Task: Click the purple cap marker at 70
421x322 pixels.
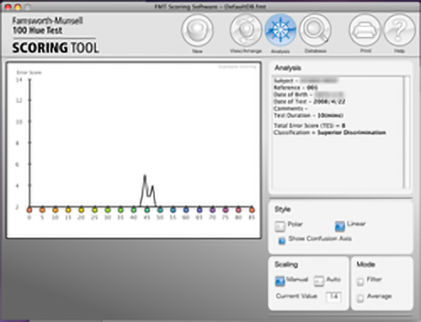Action: (212, 210)
